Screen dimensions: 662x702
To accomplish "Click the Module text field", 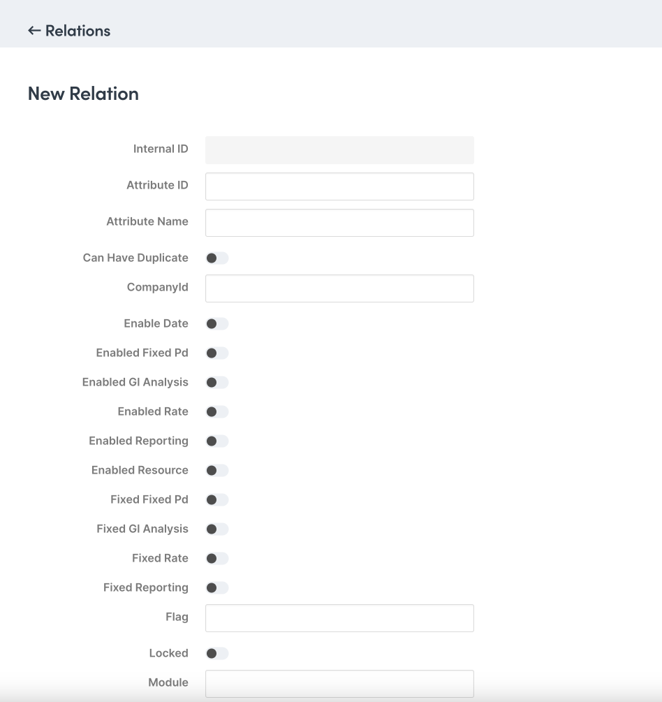I will pyautogui.click(x=339, y=683).
